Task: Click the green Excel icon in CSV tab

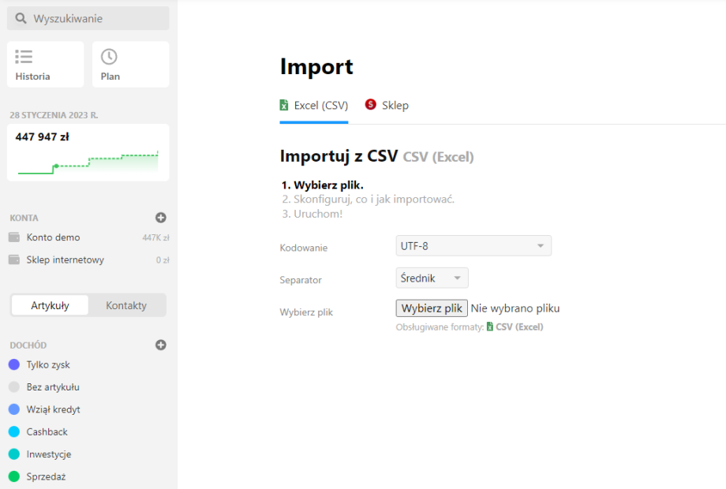Action: 284,105
